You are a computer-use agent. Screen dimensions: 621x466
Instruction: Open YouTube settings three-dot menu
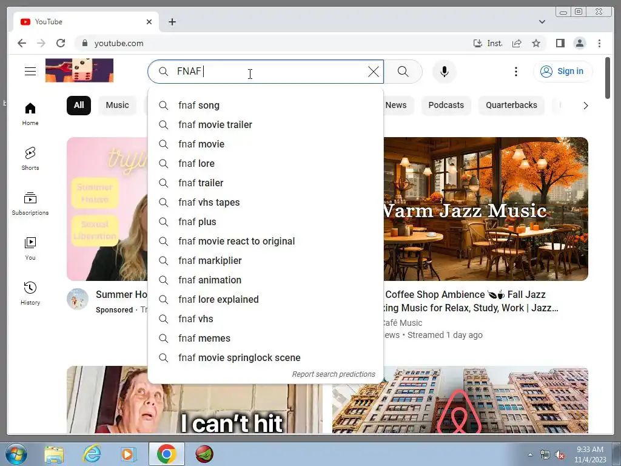[x=515, y=72]
